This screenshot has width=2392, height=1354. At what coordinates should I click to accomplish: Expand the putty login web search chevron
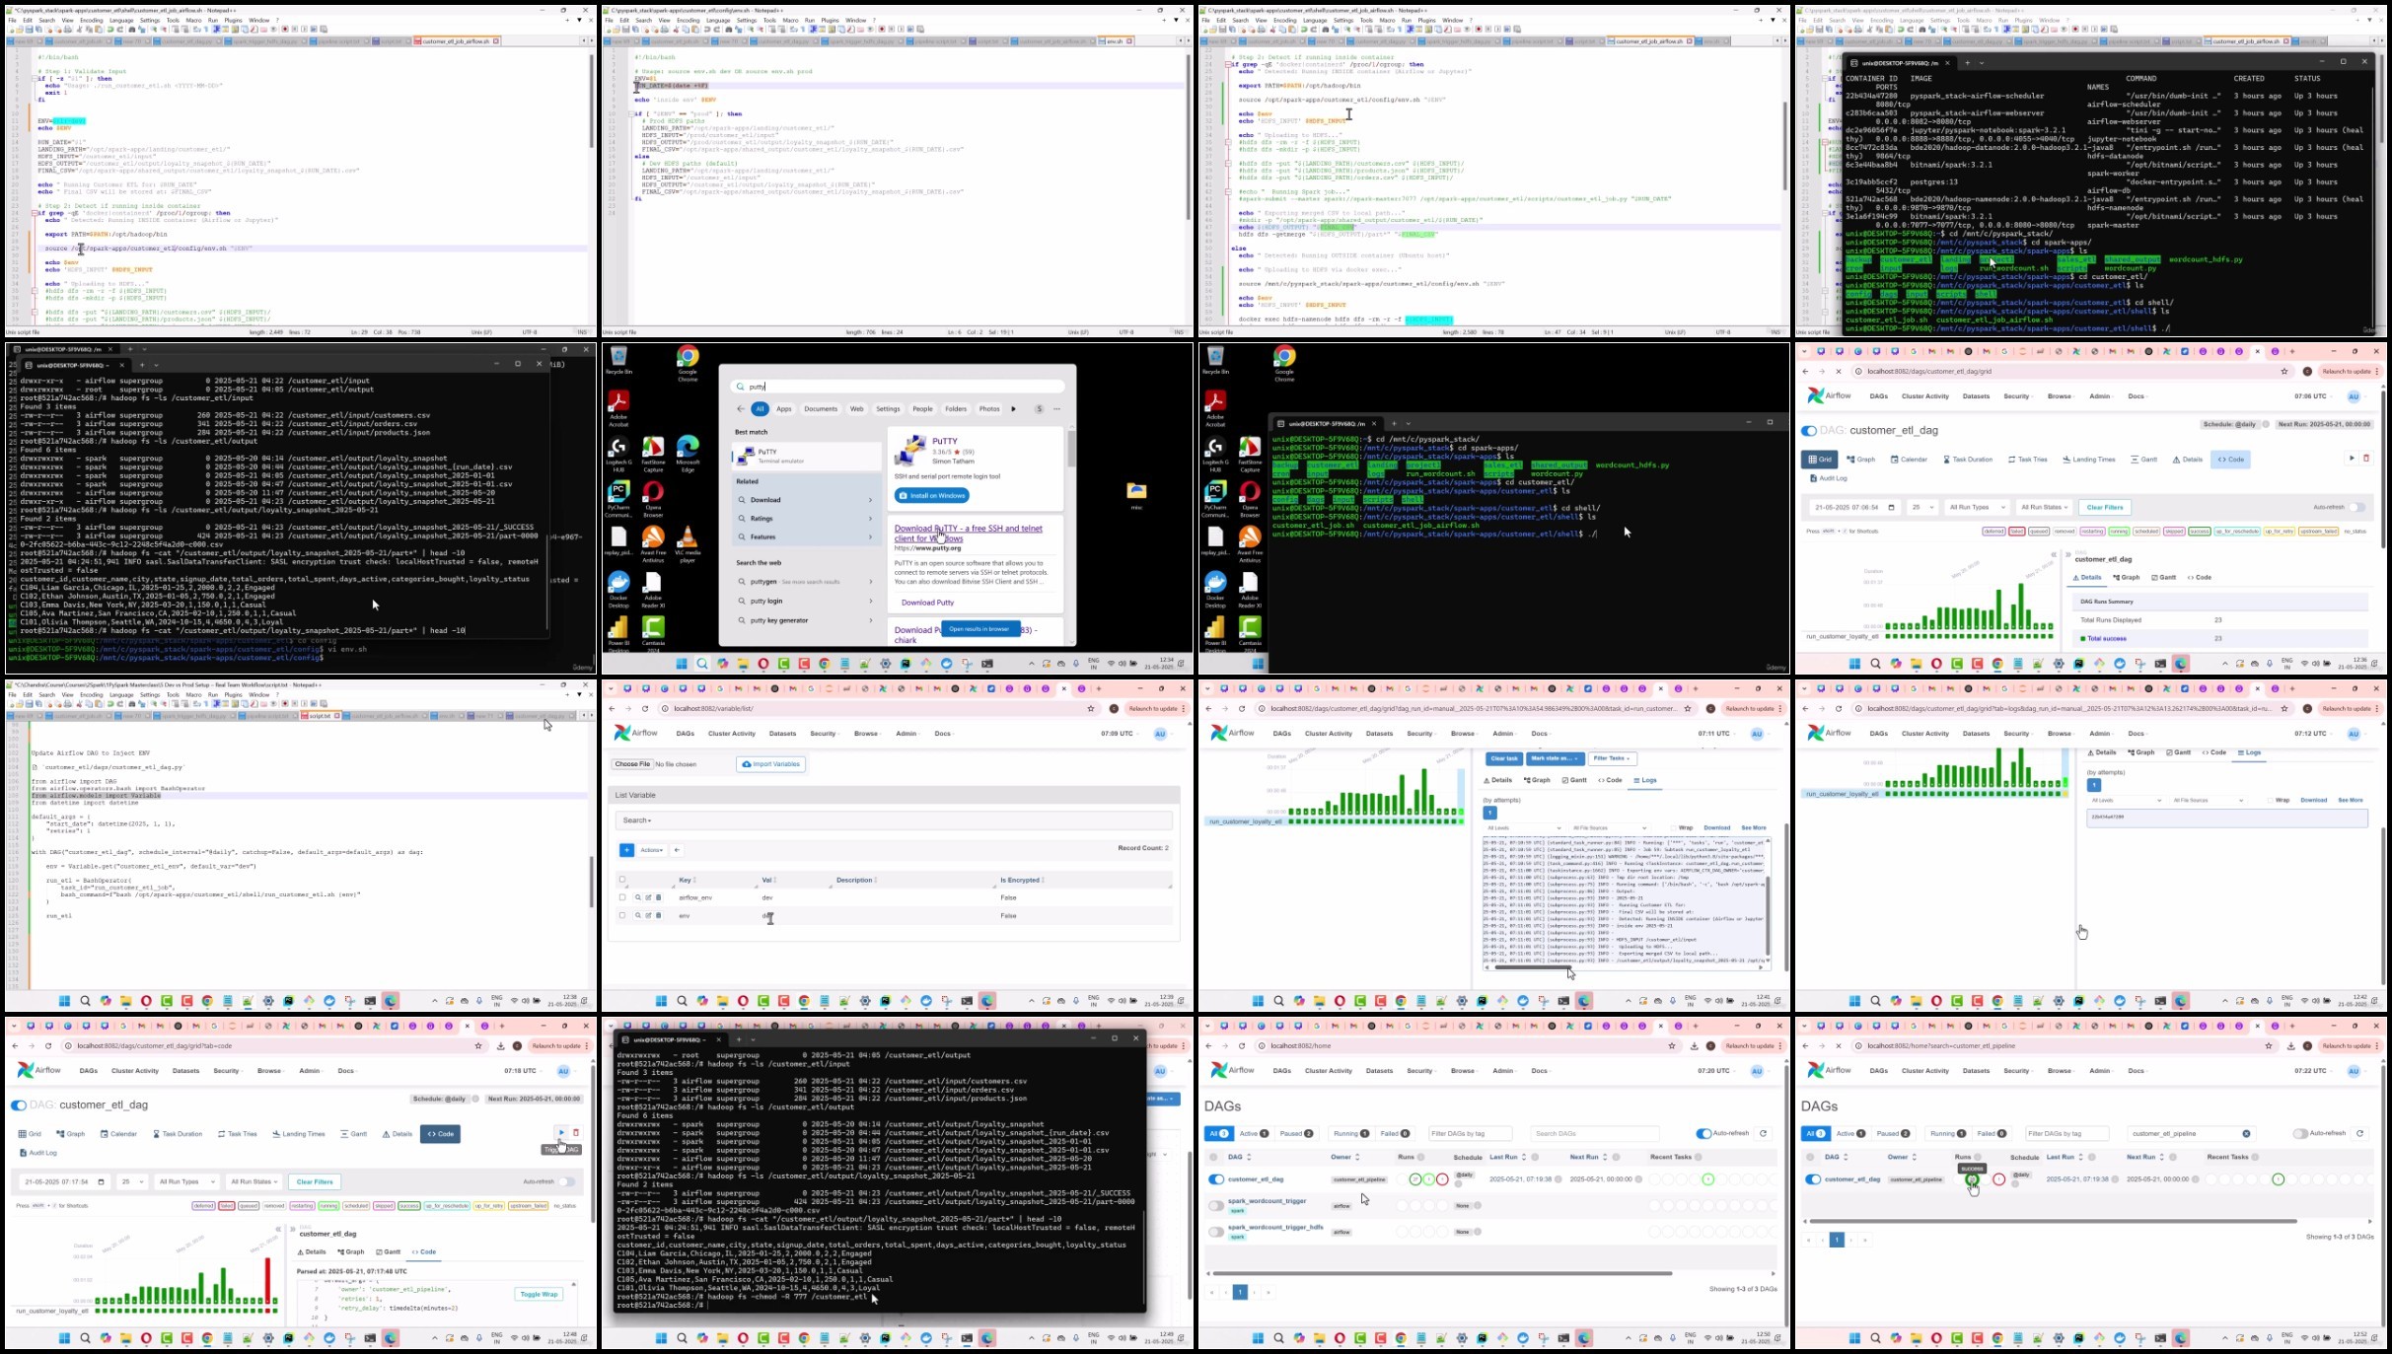(x=870, y=601)
